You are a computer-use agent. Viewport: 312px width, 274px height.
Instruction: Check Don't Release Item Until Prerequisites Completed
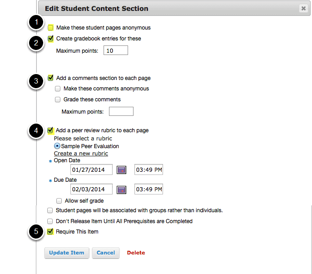(x=50, y=221)
